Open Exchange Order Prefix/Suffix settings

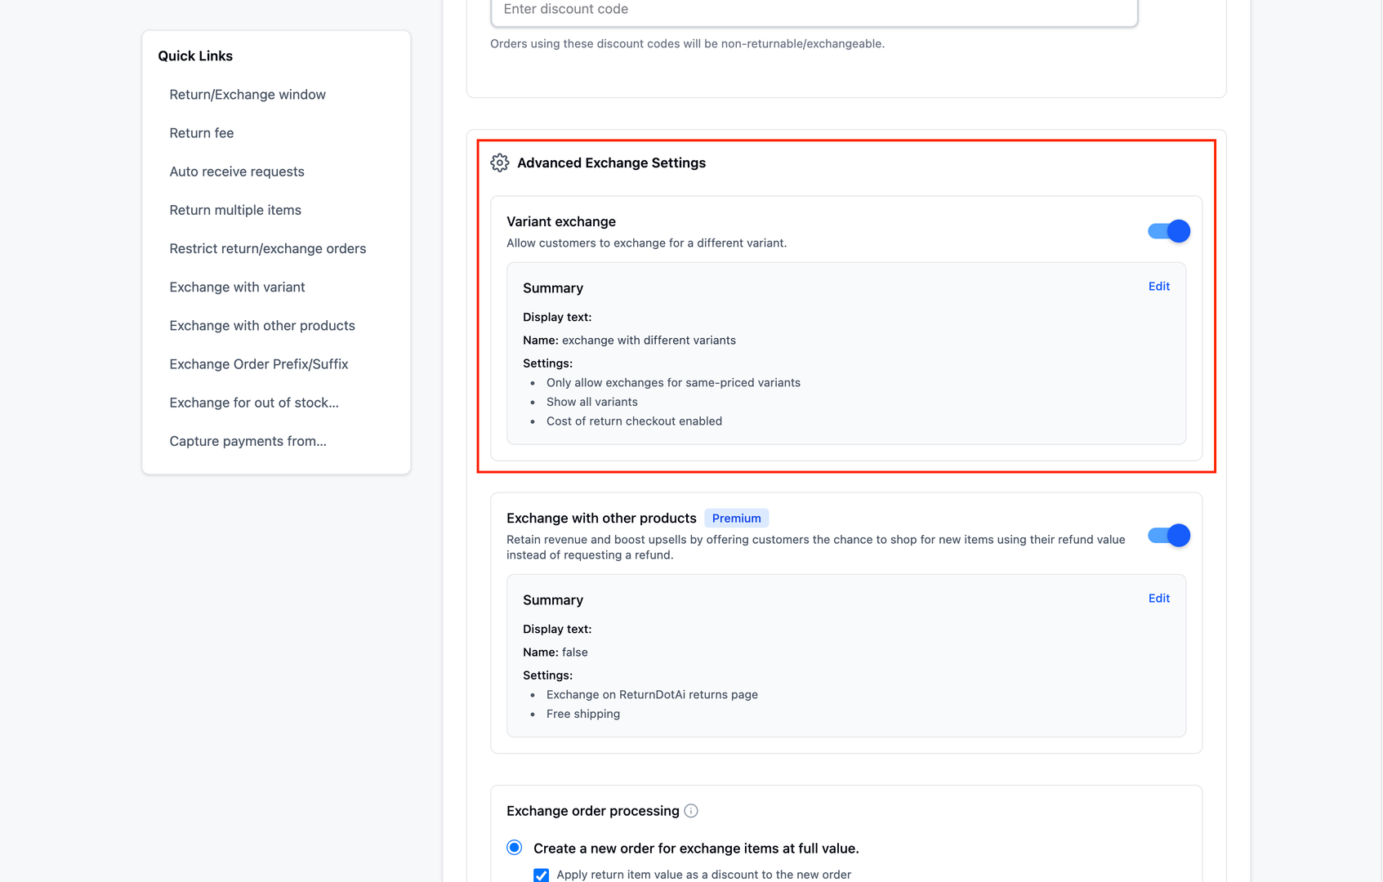pyautogui.click(x=258, y=363)
